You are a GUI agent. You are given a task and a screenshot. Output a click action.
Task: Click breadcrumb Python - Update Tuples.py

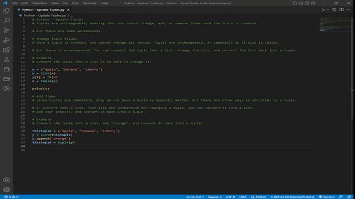45,15
